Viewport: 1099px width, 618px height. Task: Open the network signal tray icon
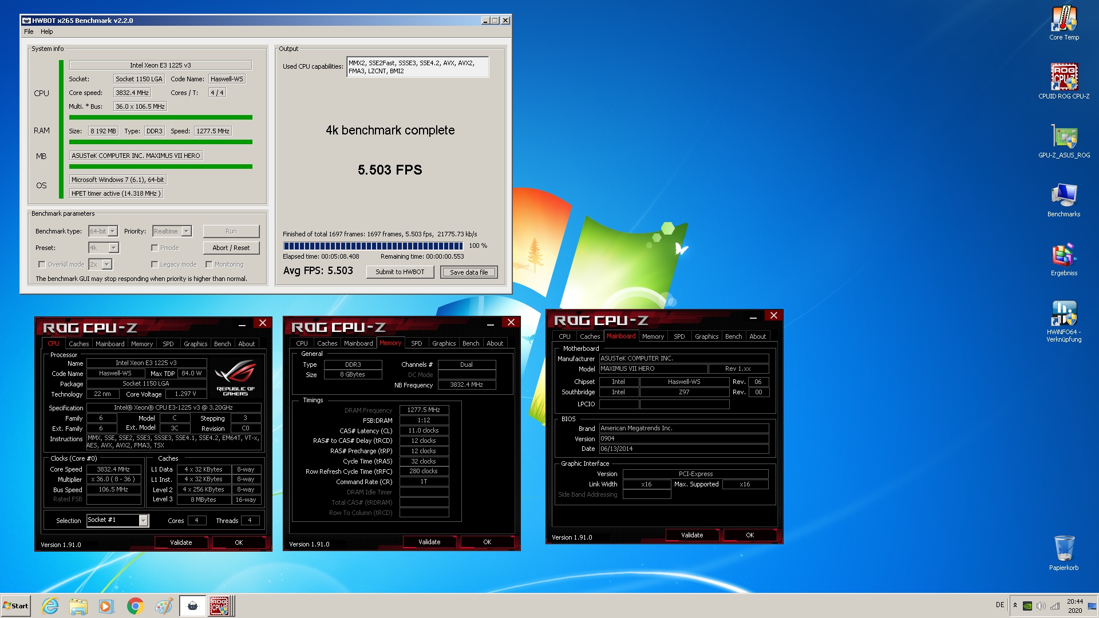coord(1055,606)
